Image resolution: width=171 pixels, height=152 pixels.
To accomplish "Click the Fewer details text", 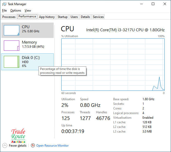I will click(x=18, y=146).
